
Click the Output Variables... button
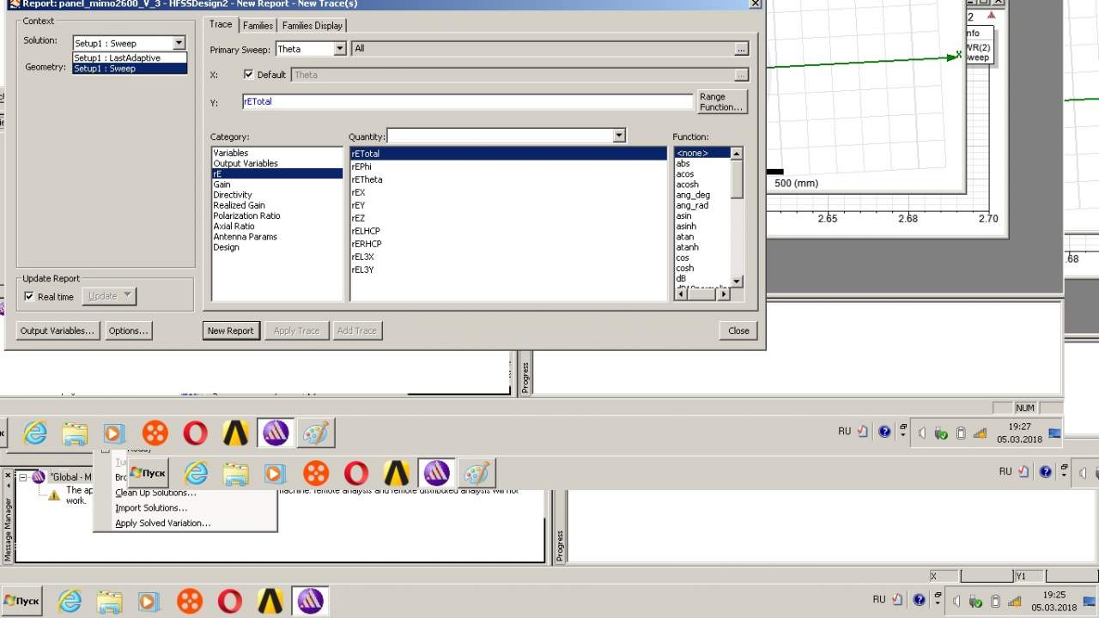[58, 330]
